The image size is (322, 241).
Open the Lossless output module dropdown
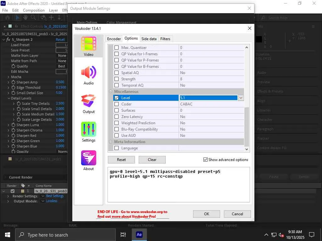[43, 201]
